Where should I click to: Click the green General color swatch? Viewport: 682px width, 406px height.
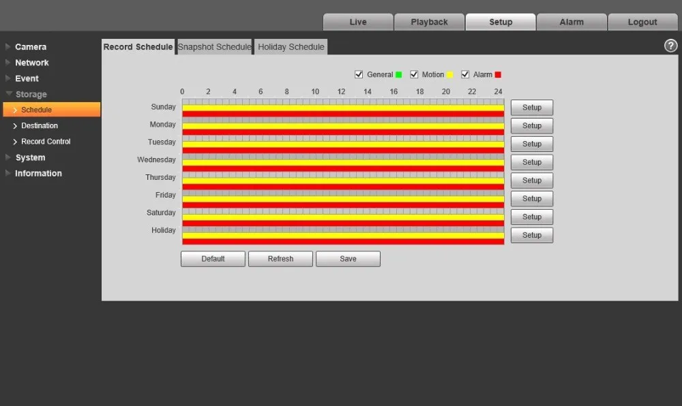click(x=398, y=75)
